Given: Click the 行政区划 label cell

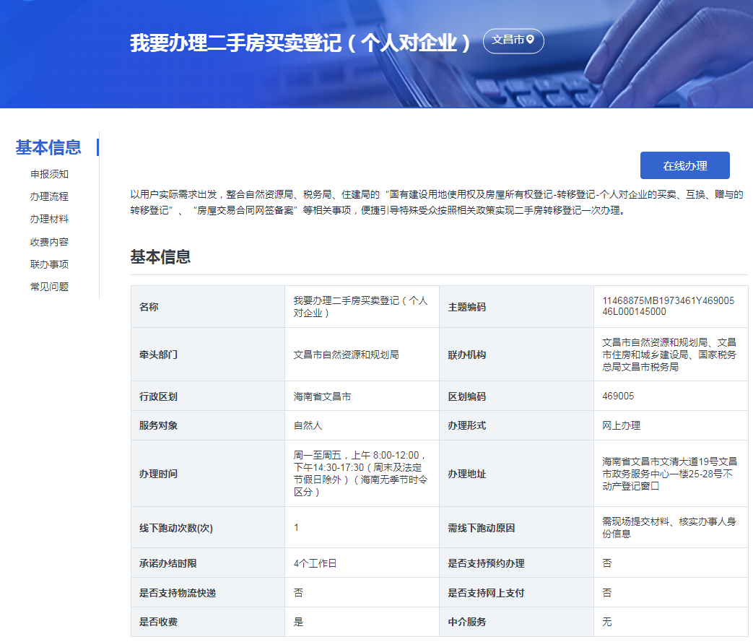Looking at the screenshot, I should [x=208, y=396].
